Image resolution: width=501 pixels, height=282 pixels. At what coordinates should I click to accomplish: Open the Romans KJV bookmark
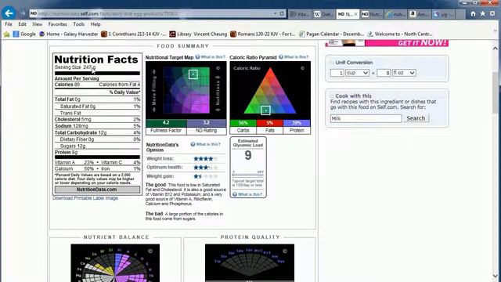[x=263, y=34]
